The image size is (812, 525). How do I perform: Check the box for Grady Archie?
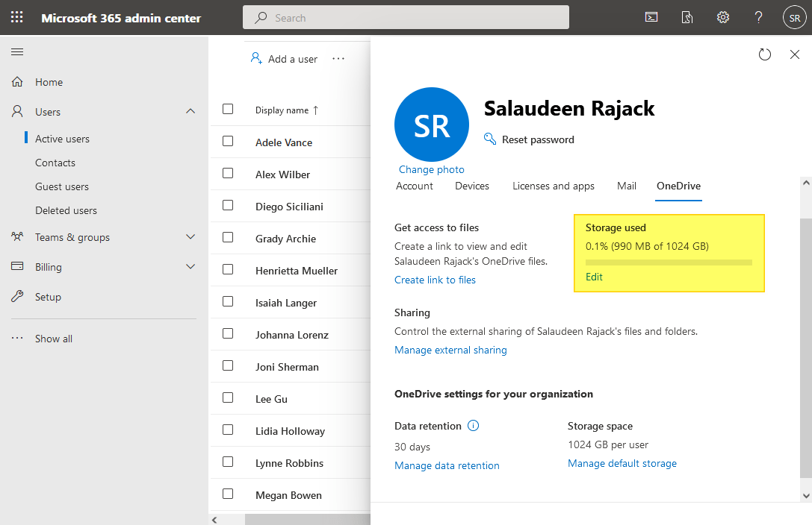(228, 237)
